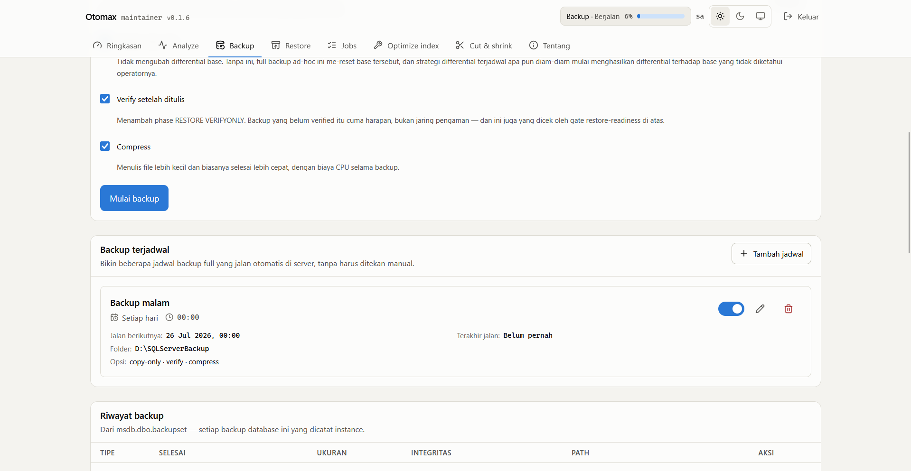Go to the Tentang tab

[x=549, y=46]
